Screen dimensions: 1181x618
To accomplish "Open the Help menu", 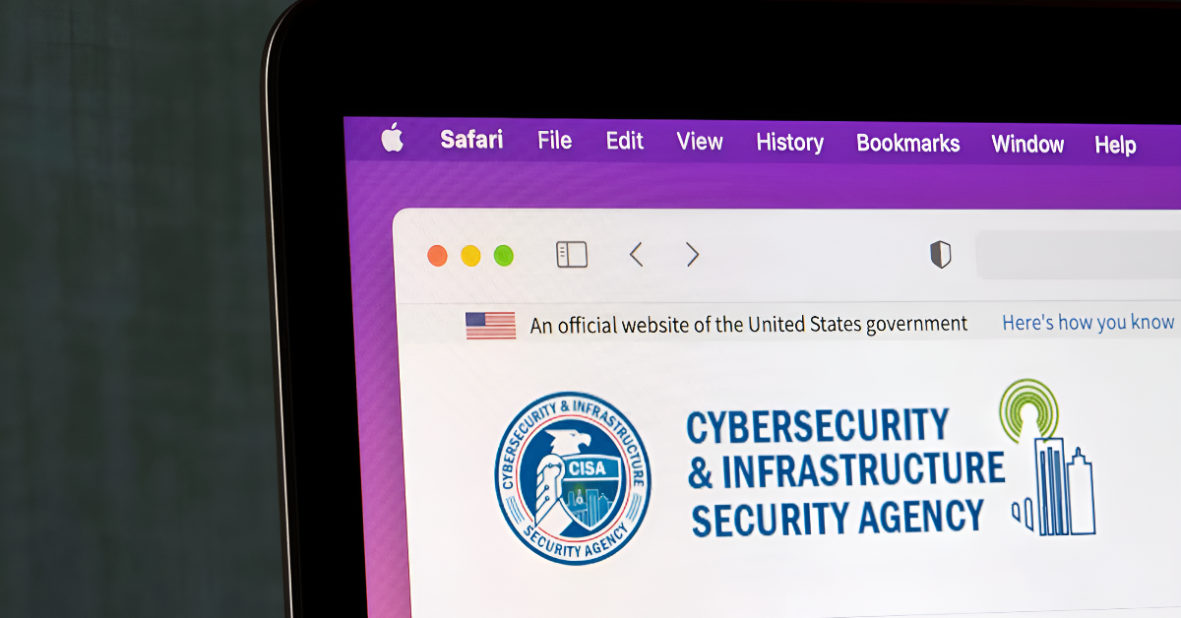I will (x=1115, y=145).
